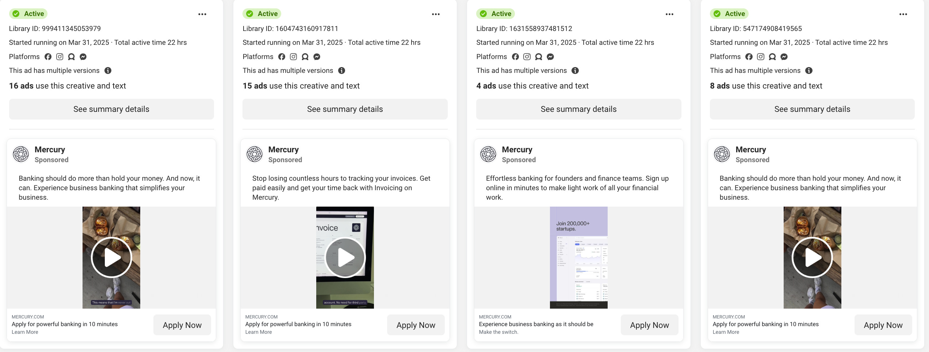Click Audience Network icon in ad 547174908419565
Image resolution: width=929 pixels, height=352 pixels.
point(772,56)
